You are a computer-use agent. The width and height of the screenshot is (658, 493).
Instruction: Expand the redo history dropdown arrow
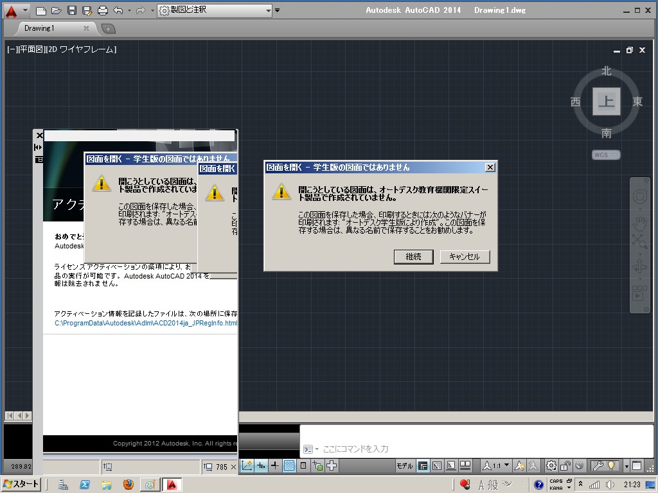(152, 10)
